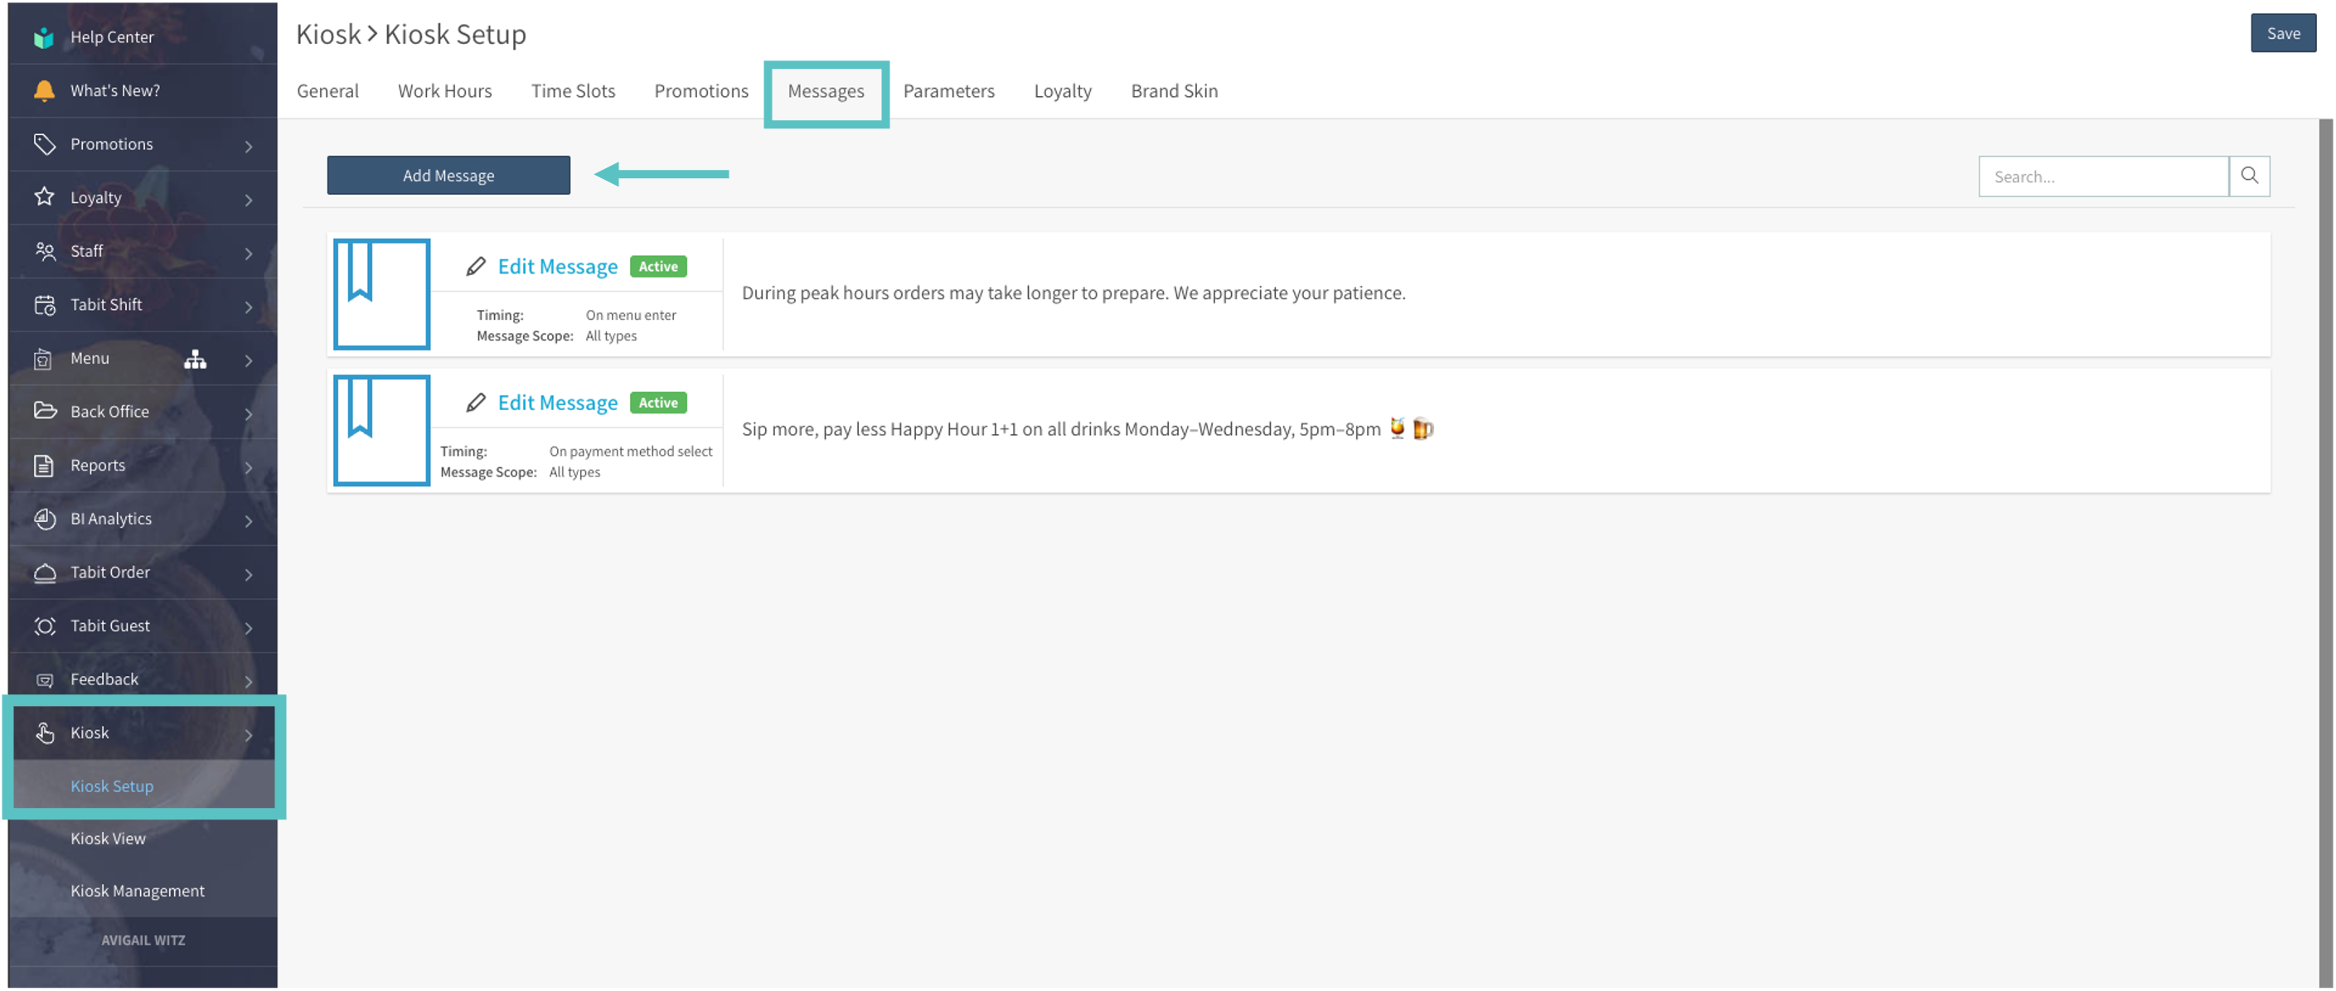Image resolution: width=2336 pixels, height=991 pixels.
Task: Click the Help Center logo icon
Action: coord(44,37)
